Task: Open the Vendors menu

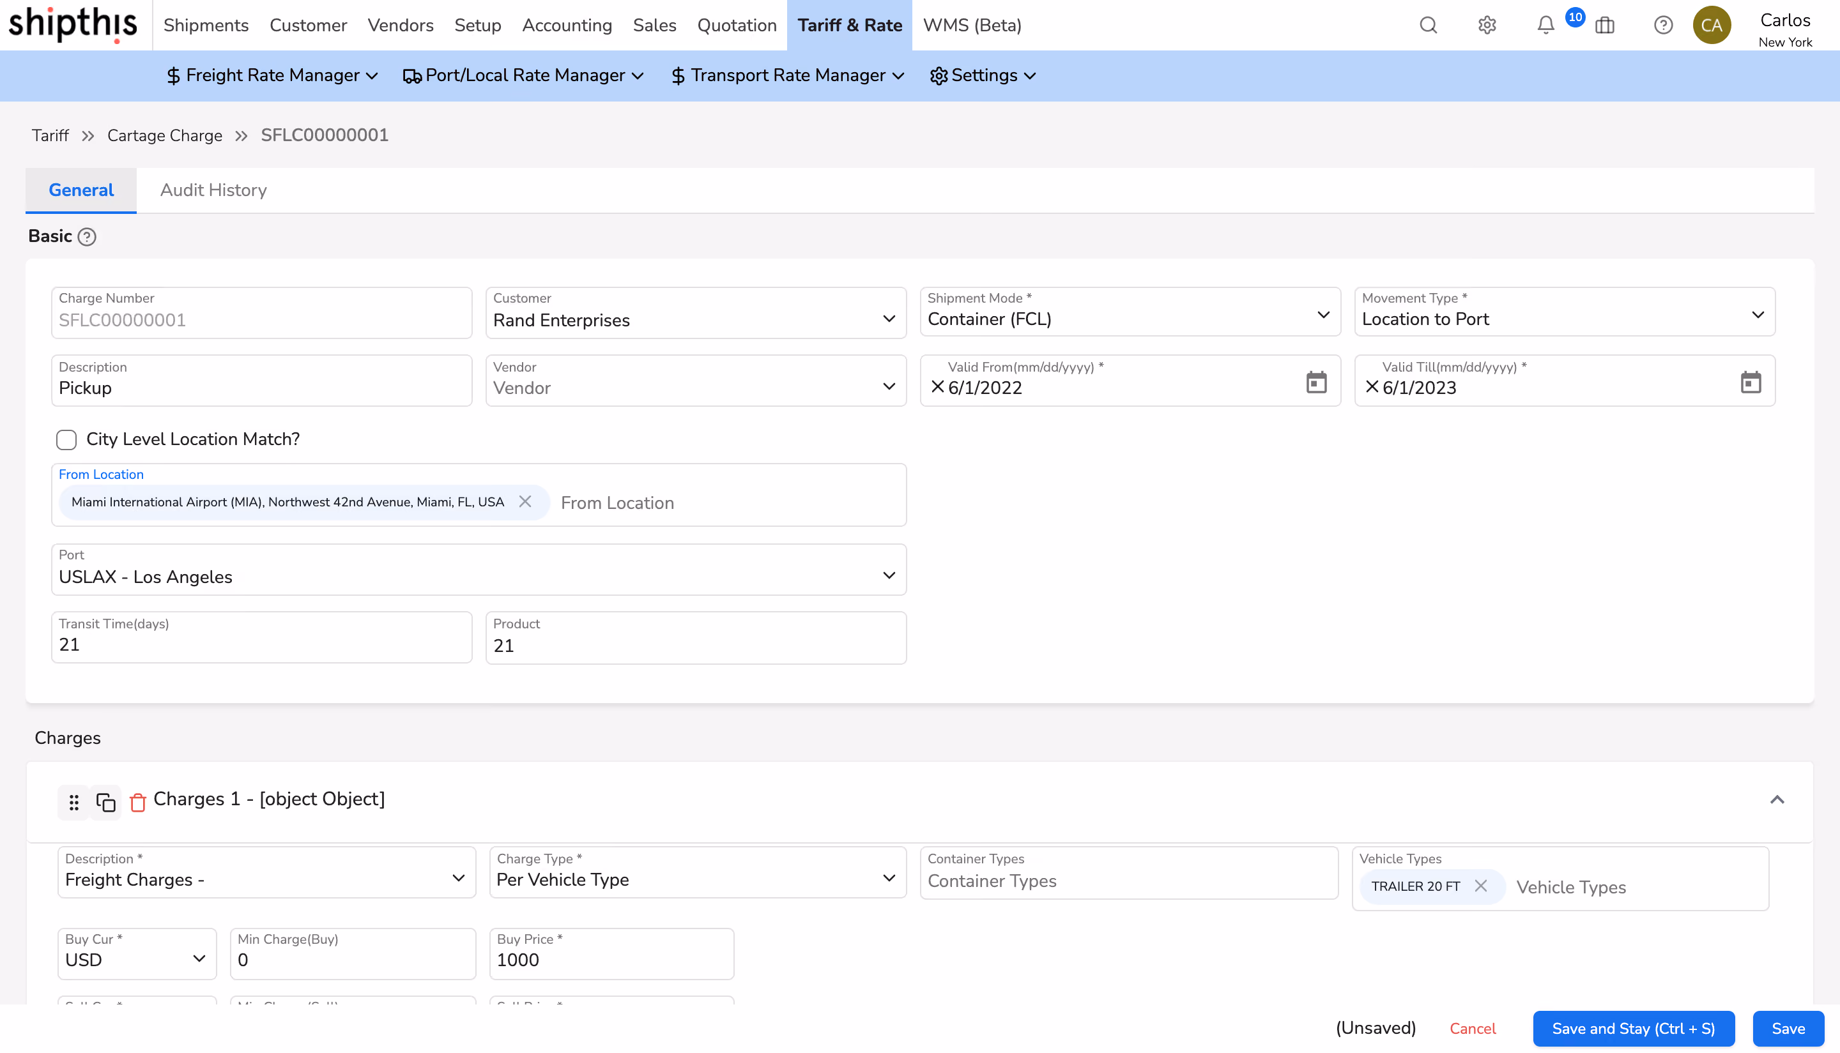Action: [x=400, y=26]
